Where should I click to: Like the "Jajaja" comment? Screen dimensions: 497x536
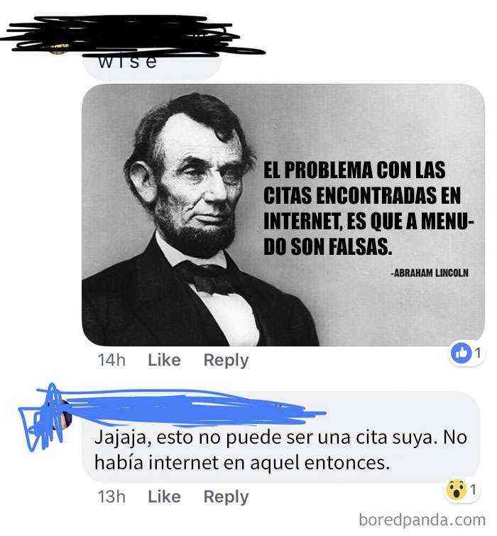pos(164,497)
